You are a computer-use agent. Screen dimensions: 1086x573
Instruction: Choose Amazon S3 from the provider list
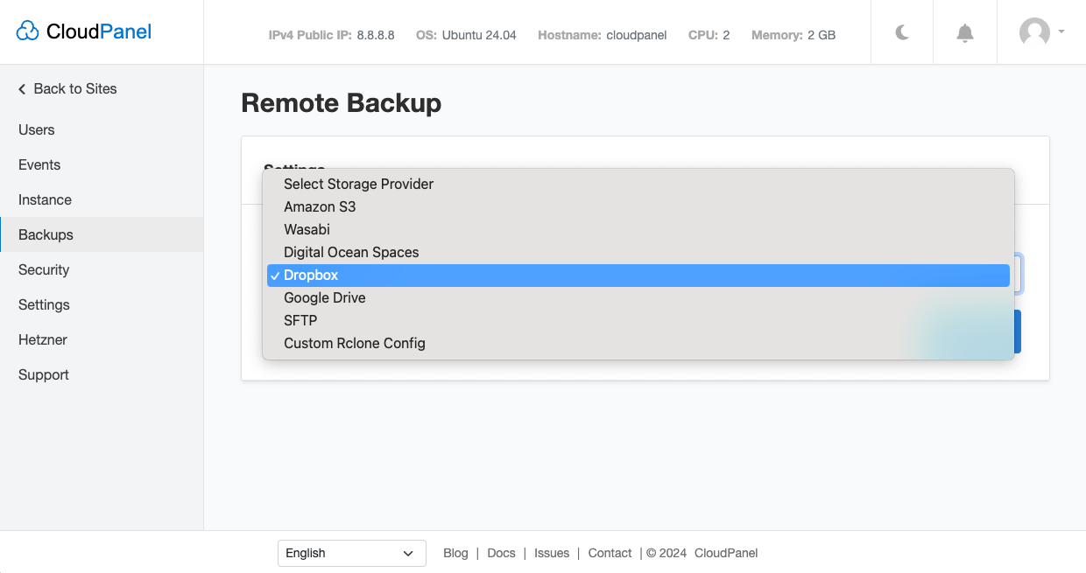pyautogui.click(x=320, y=206)
